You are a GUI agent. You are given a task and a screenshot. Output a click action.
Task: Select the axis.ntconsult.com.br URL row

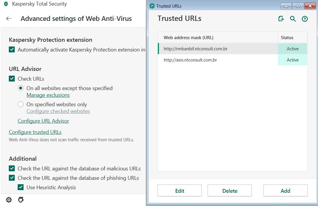pyautogui.click(x=218, y=60)
